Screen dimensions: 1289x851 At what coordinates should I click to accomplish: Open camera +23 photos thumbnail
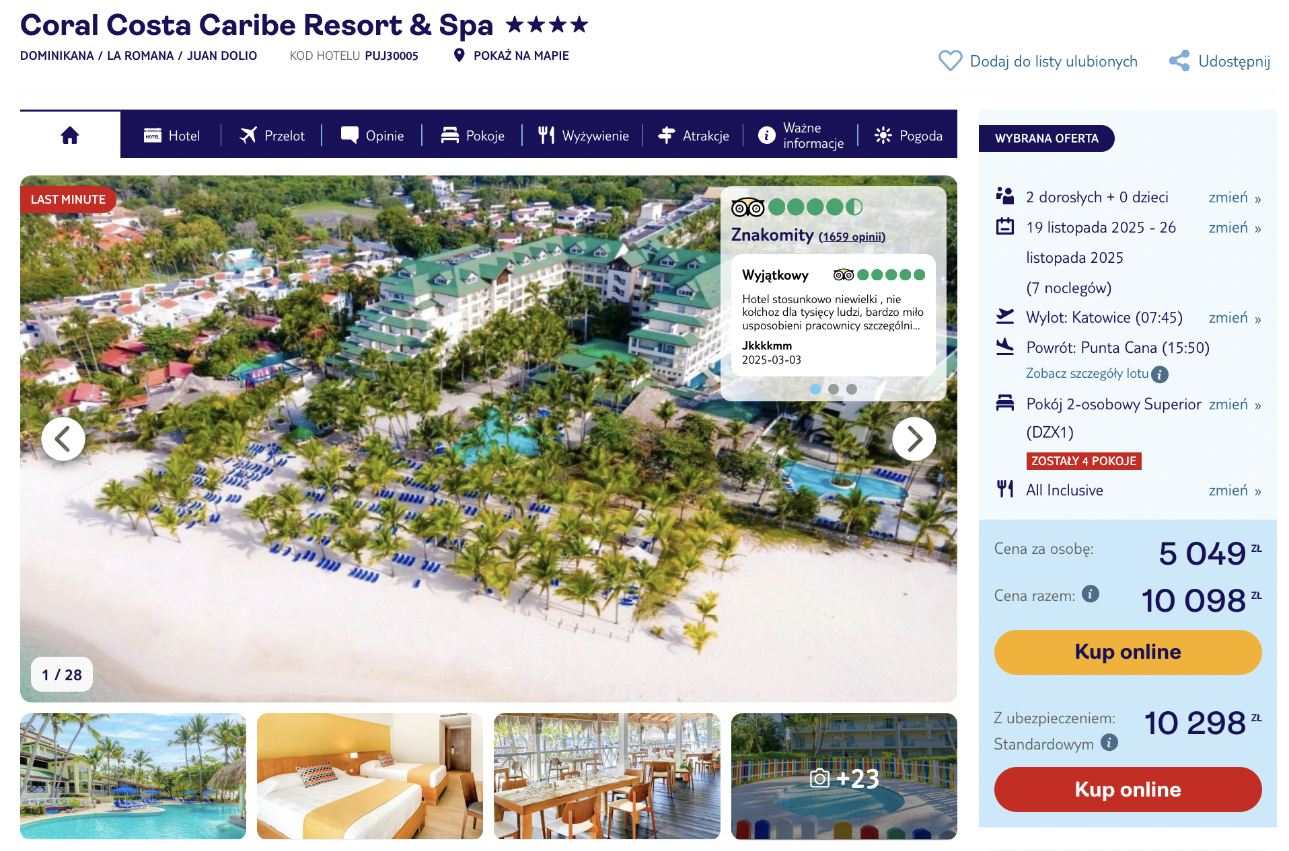point(844,776)
